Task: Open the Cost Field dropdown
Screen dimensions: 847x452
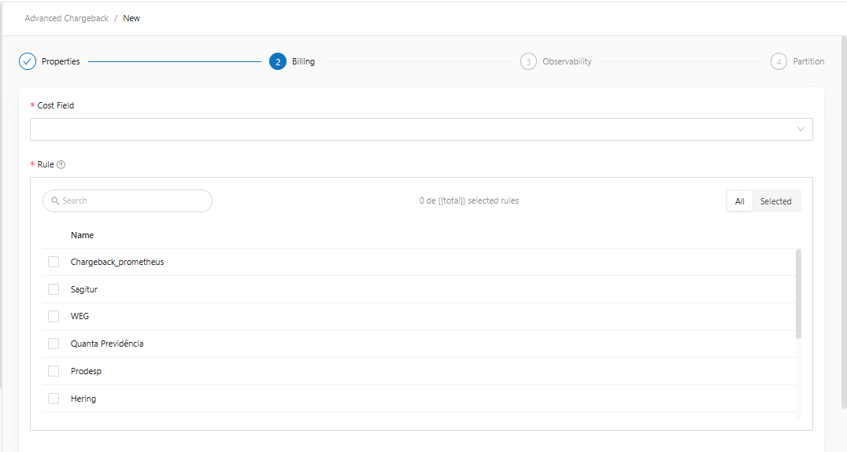Action: pyautogui.click(x=409, y=130)
